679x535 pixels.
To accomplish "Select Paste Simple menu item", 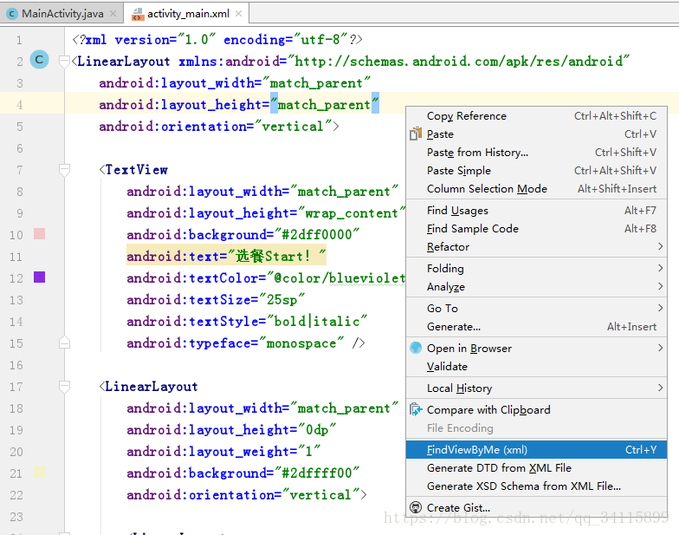I will point(537,170).
